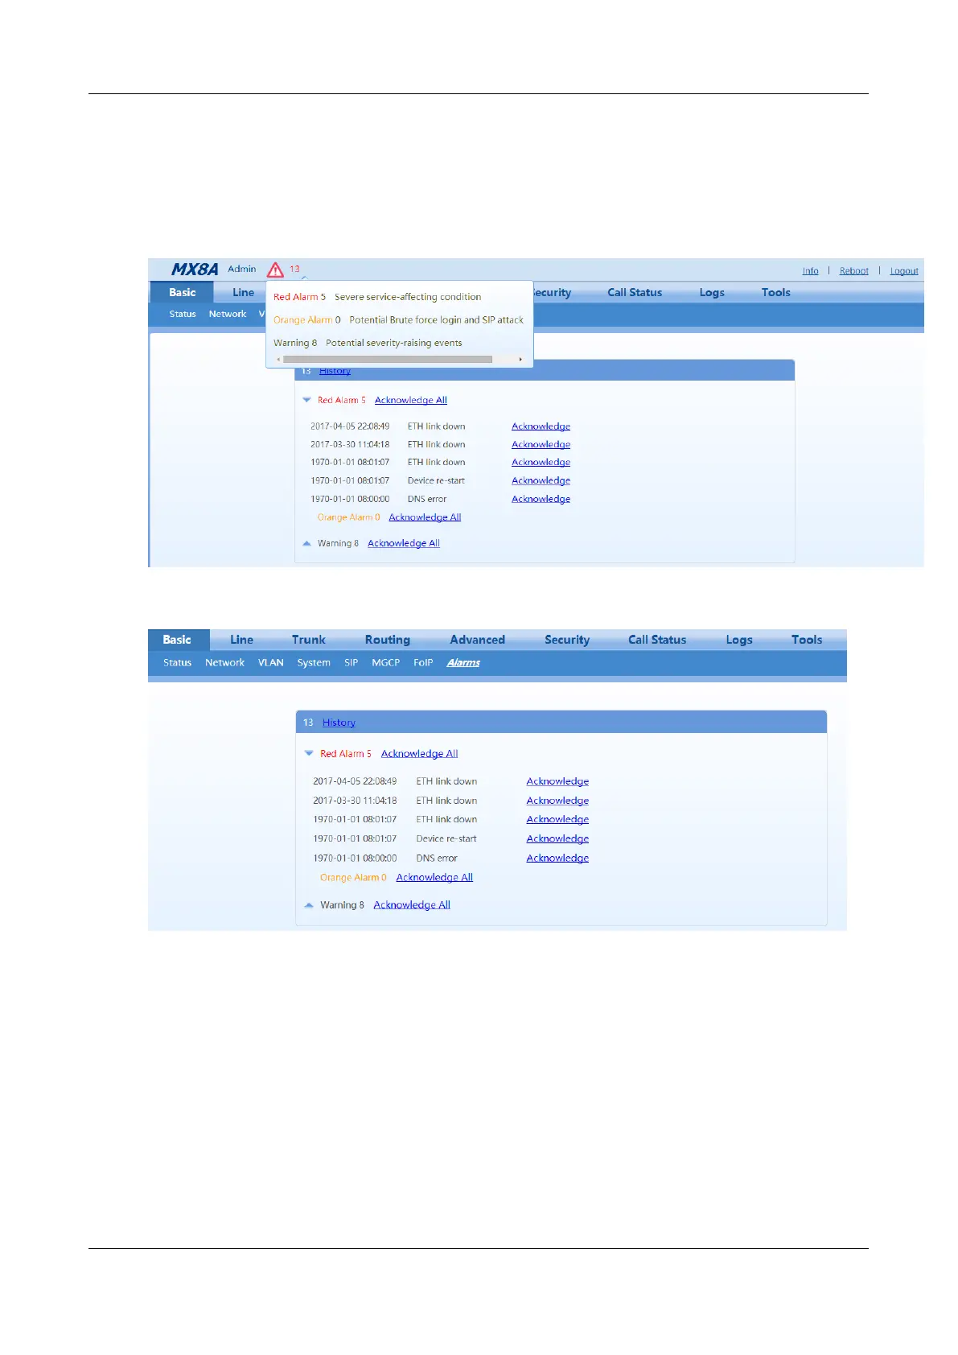958x1355 pixels.
Task: Acknowledge 1970 ETH link down alarm, upper panel
Action: pyautogui.click(x=541, y=462)
